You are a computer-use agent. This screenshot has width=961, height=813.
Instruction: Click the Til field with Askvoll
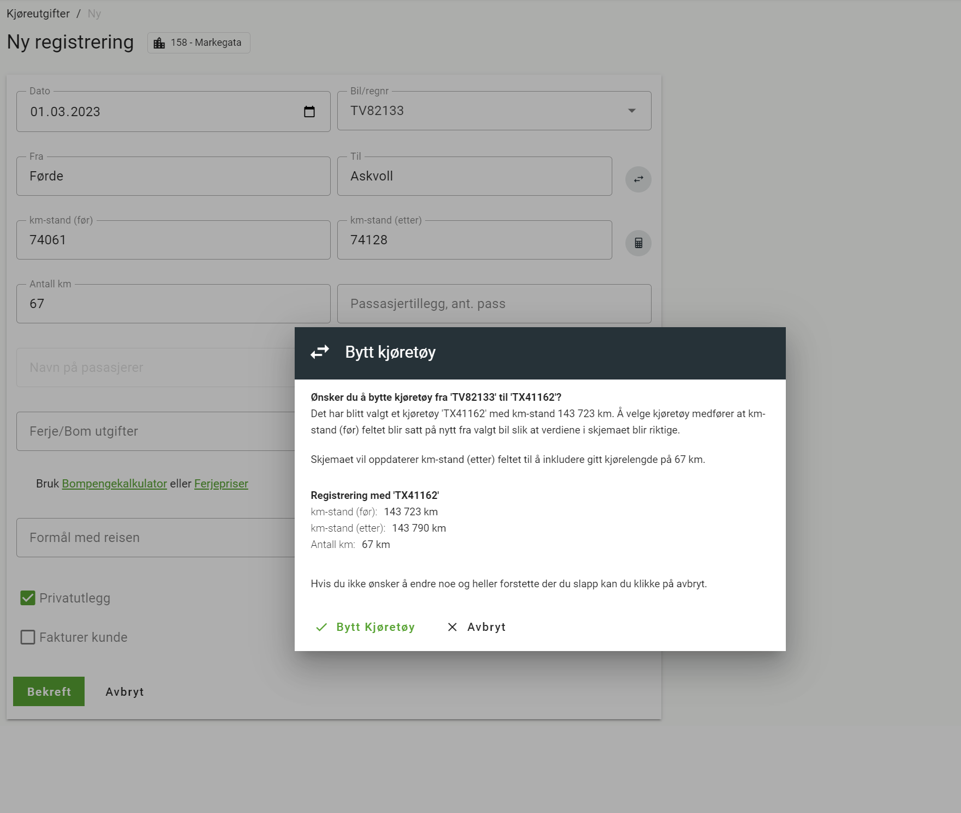coord(475,176)
